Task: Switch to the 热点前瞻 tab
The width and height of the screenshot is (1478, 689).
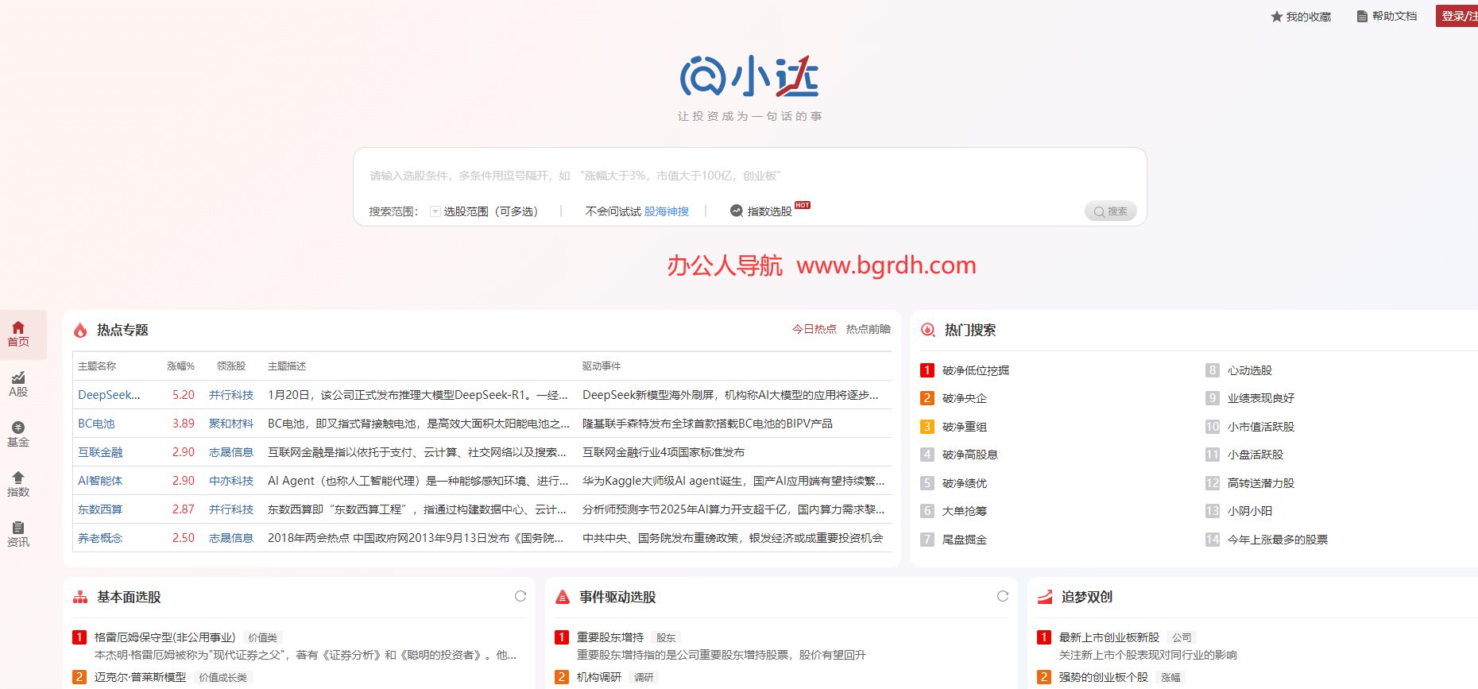Action: coord(869,329)
